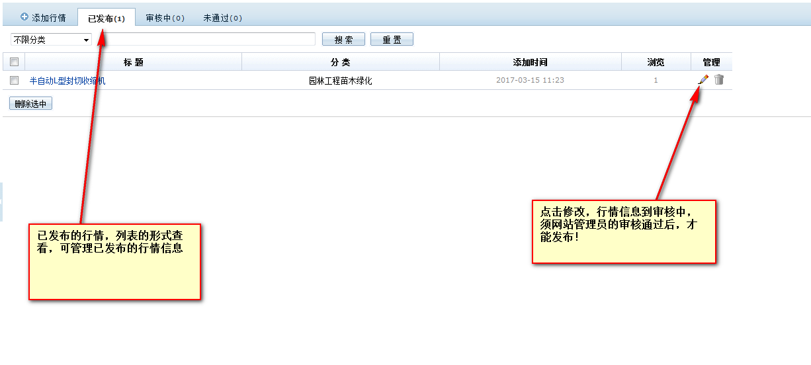Screen dimensions: 811x365
Task: Click the trash can delete icon
Action: [719, 80]
